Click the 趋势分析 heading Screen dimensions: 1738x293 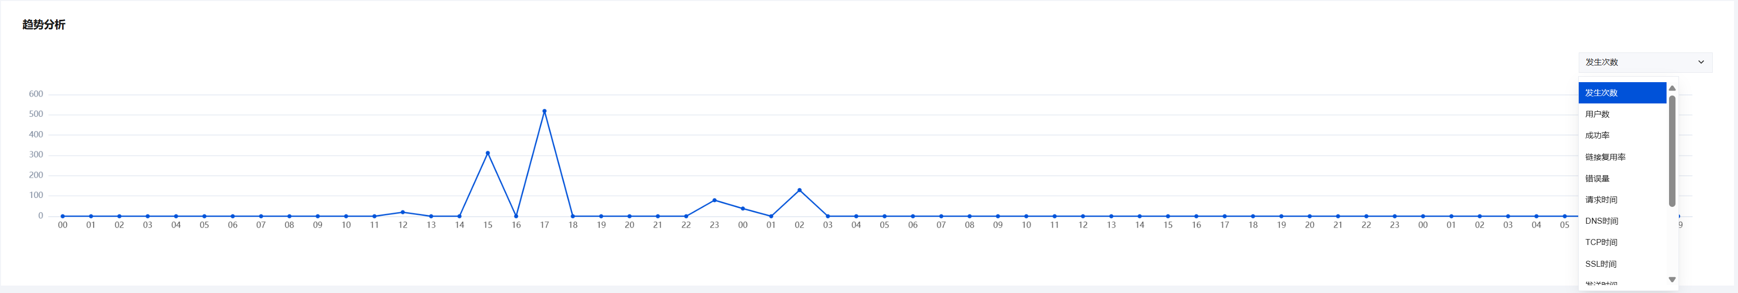click(x=44, y=25)
